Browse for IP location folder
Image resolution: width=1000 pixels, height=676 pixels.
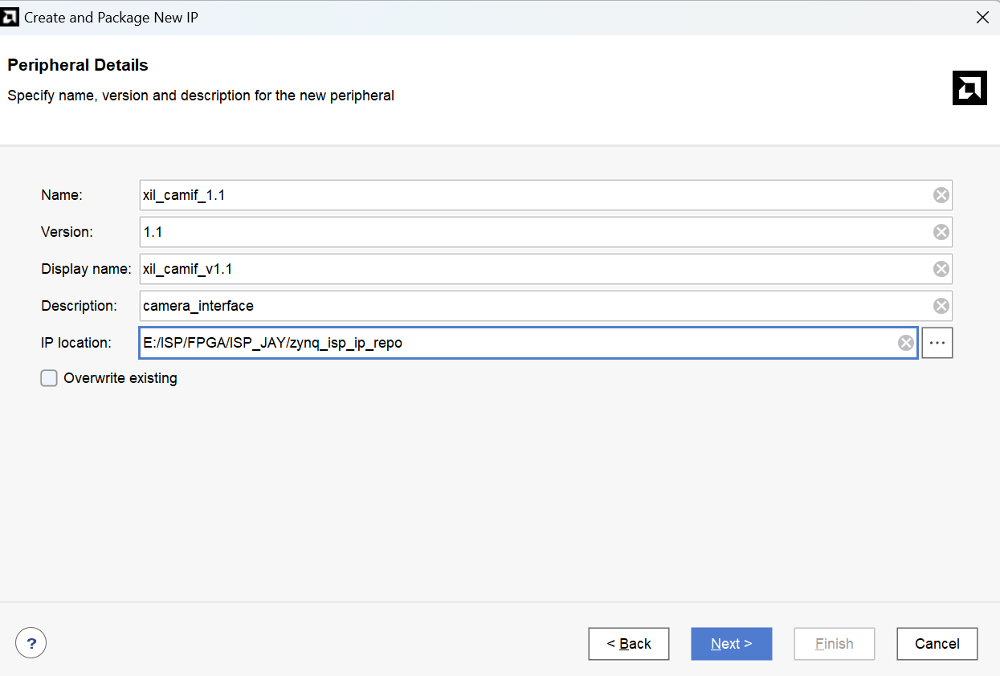pyautogui.click(x=937, y=343)
